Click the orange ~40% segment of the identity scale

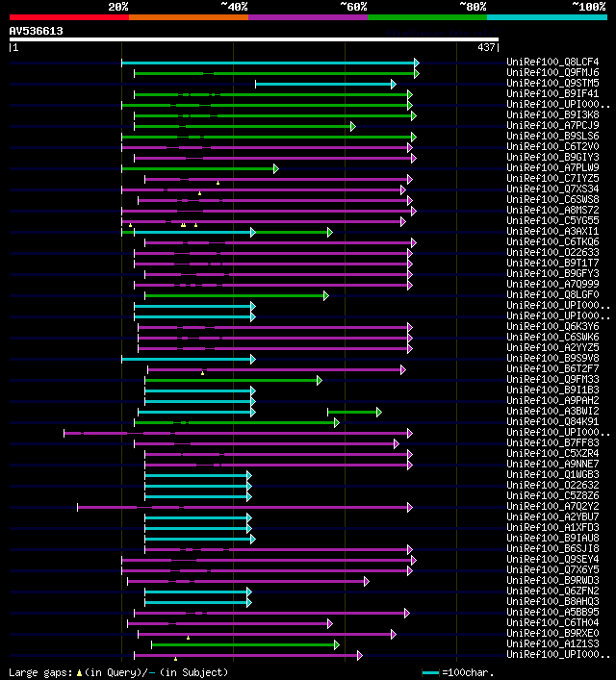189,17
